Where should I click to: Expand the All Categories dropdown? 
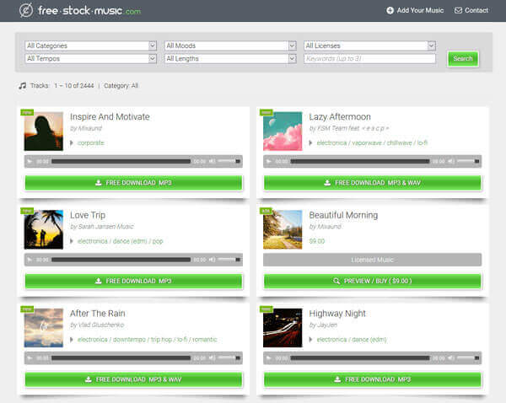[91, 46]
